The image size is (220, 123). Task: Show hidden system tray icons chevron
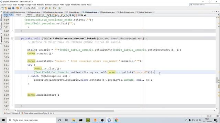pyautogui.click(x=186, y=120)
